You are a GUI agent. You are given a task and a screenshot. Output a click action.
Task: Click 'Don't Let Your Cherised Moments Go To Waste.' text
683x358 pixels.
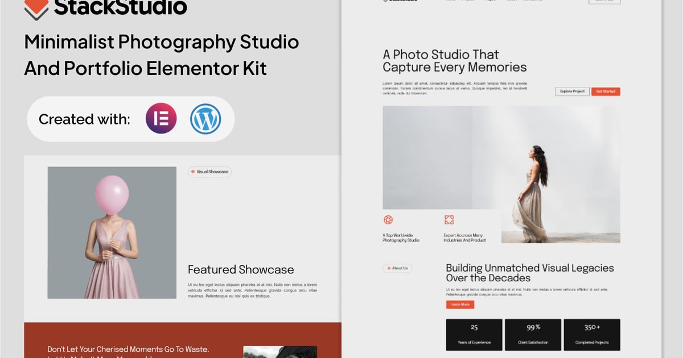tap(128, 349)
